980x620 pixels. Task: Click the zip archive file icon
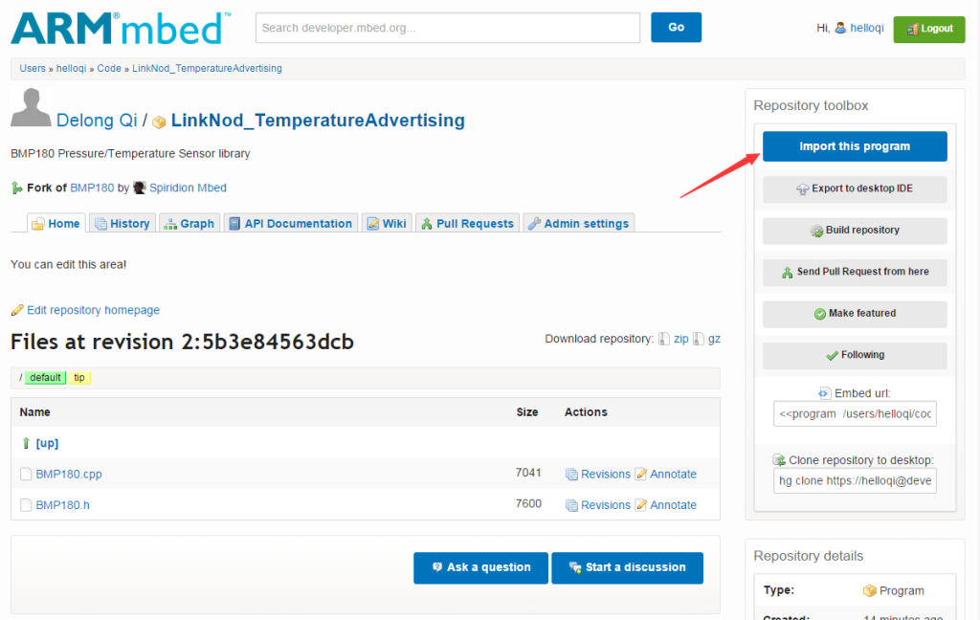pos(664,339)
